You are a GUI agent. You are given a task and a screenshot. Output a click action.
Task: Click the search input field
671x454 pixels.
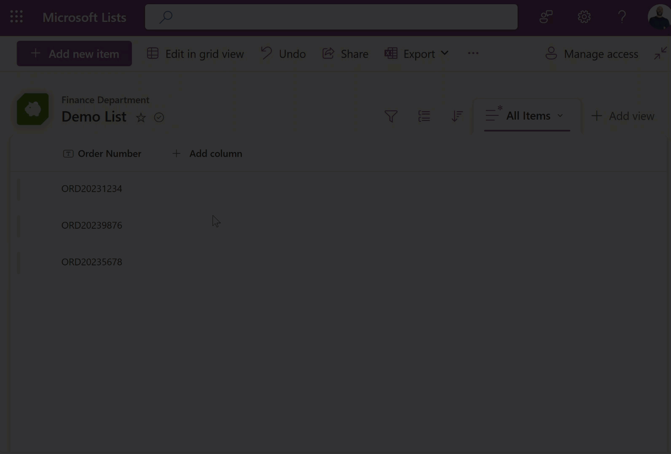click(331, 17)
